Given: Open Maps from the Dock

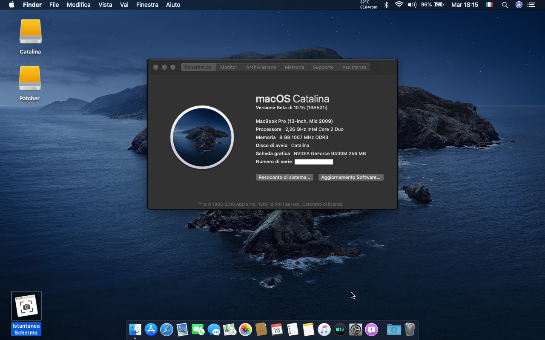Looking at the screenshot, I should click(x=229, y=329).
